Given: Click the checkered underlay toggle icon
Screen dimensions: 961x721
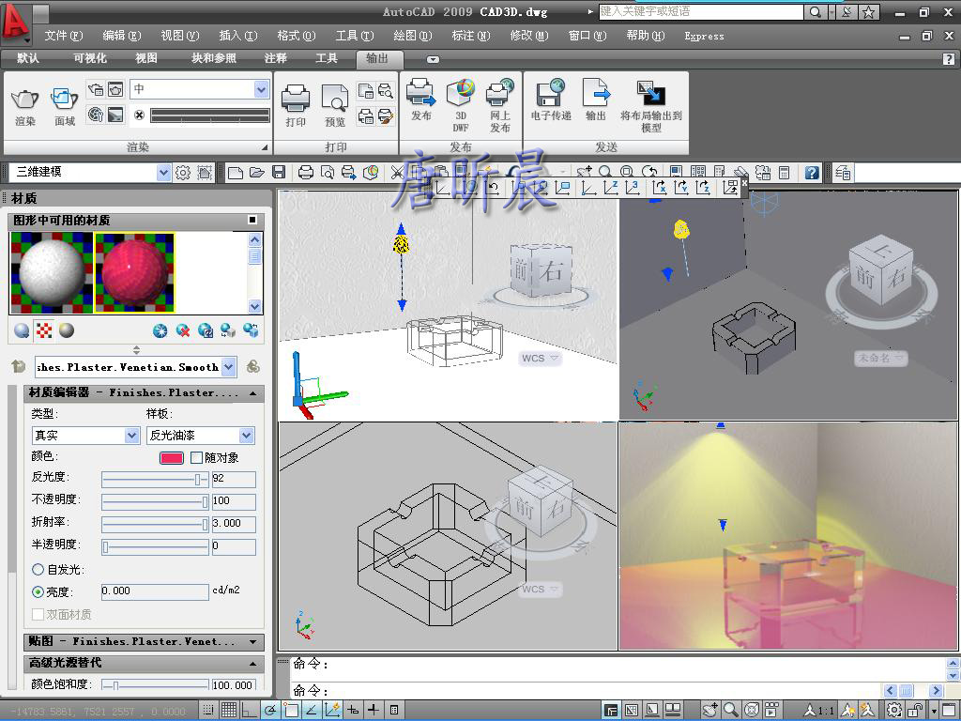Looking at the screenshot, I should (44, 330).
